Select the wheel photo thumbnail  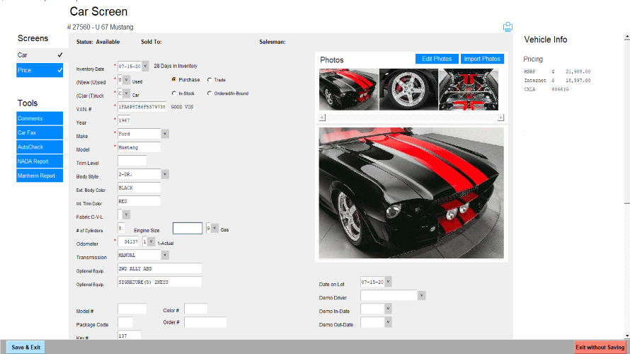pyautogui.click(x=408, y=89)
